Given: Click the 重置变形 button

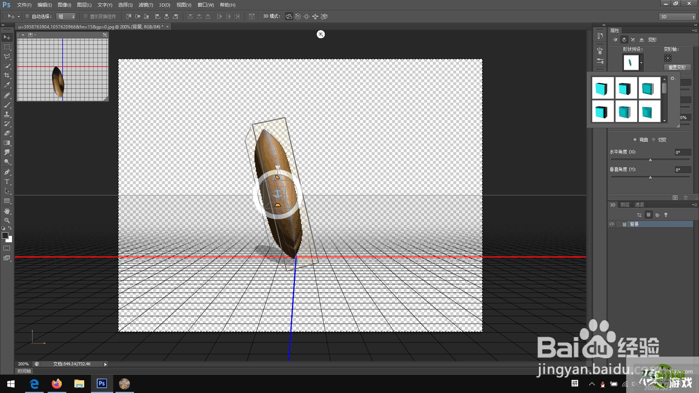Looking at the screenshot, I should (677, 67).
